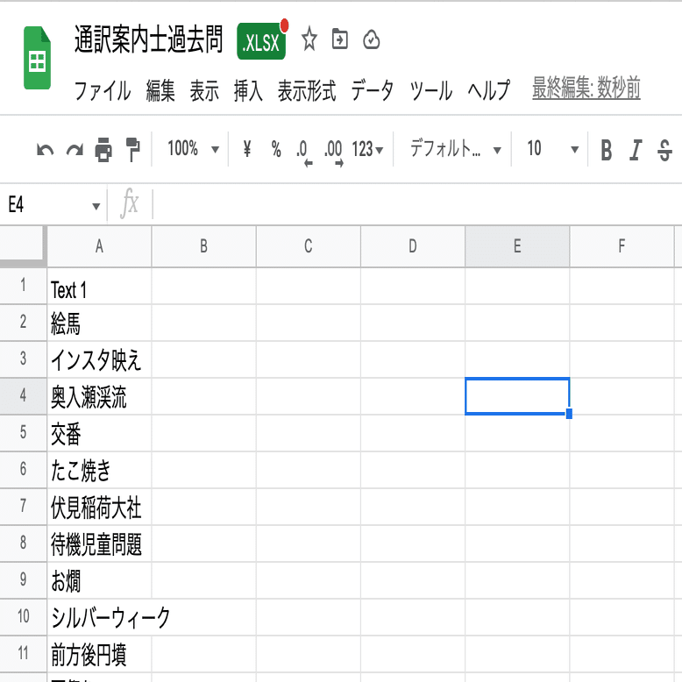
Task: Select column F header
Action: 622,246
